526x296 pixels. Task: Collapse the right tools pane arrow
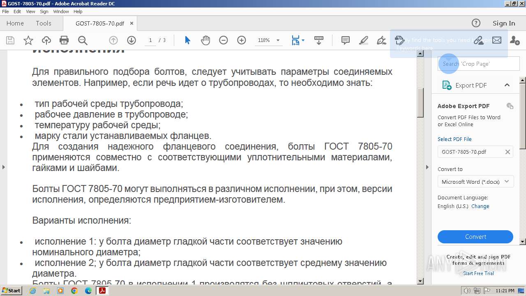[x=427, y=167]
